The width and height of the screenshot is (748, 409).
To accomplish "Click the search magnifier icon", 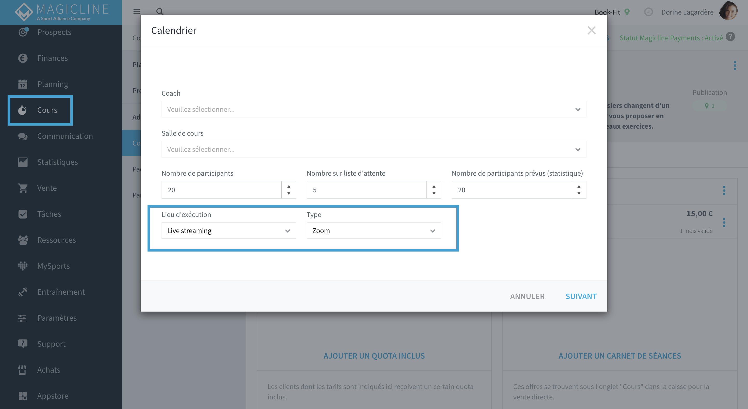I will coord(160,12).
